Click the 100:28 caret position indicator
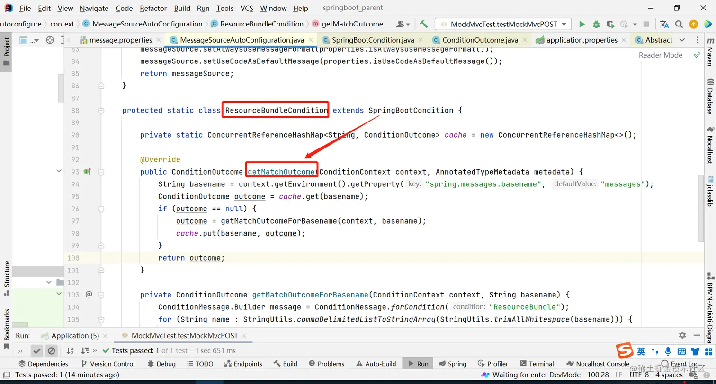 pyautogui.click(x=599, y=375)
